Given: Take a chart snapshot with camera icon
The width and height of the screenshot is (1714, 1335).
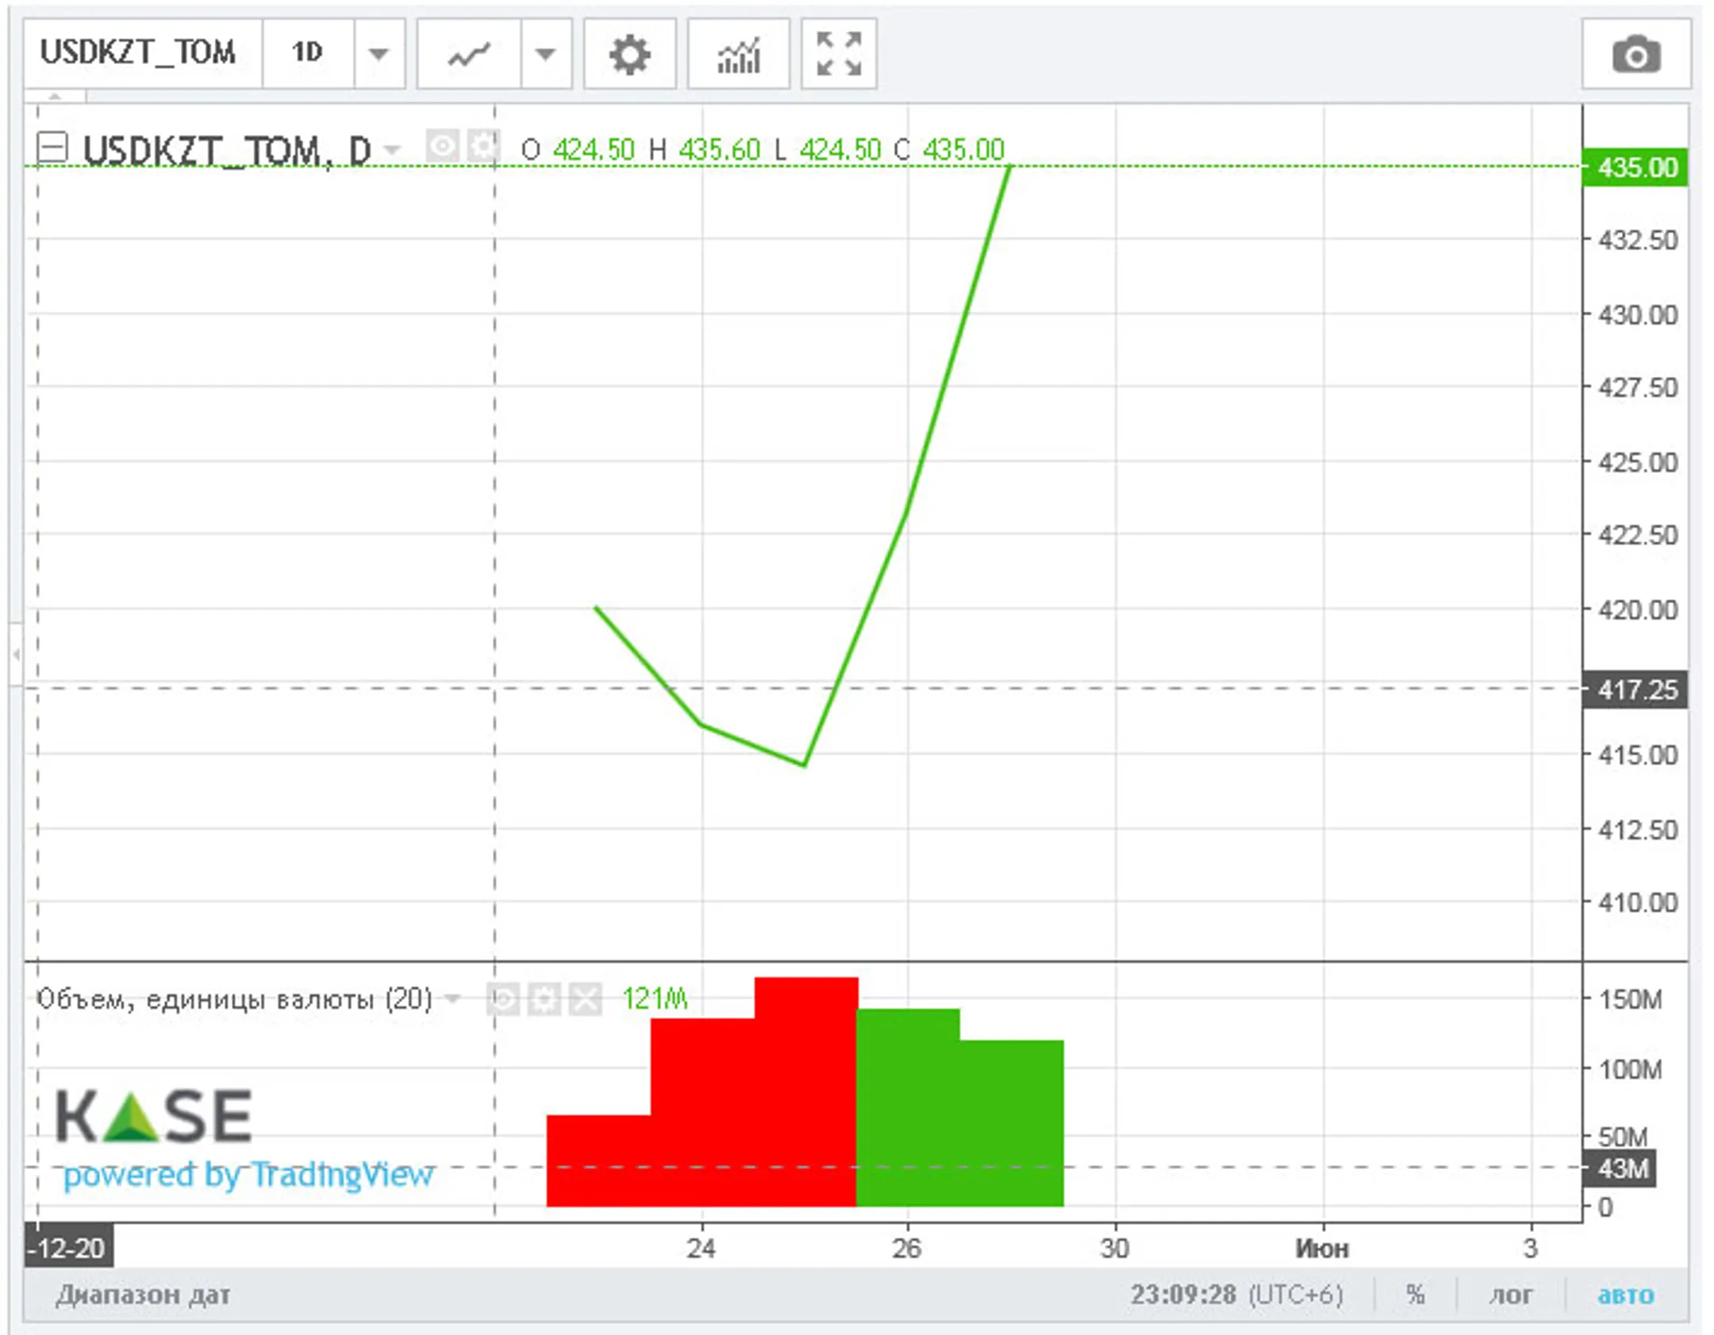Looking at the screenshot, I should click(1635, 55).
